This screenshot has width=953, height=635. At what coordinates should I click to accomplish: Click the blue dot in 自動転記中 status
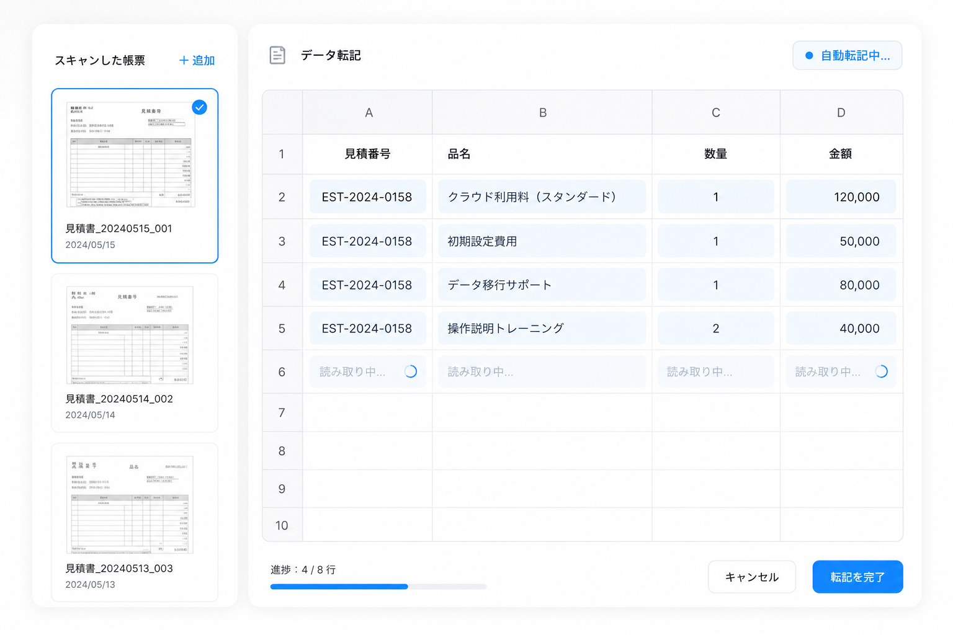[809, 56]
